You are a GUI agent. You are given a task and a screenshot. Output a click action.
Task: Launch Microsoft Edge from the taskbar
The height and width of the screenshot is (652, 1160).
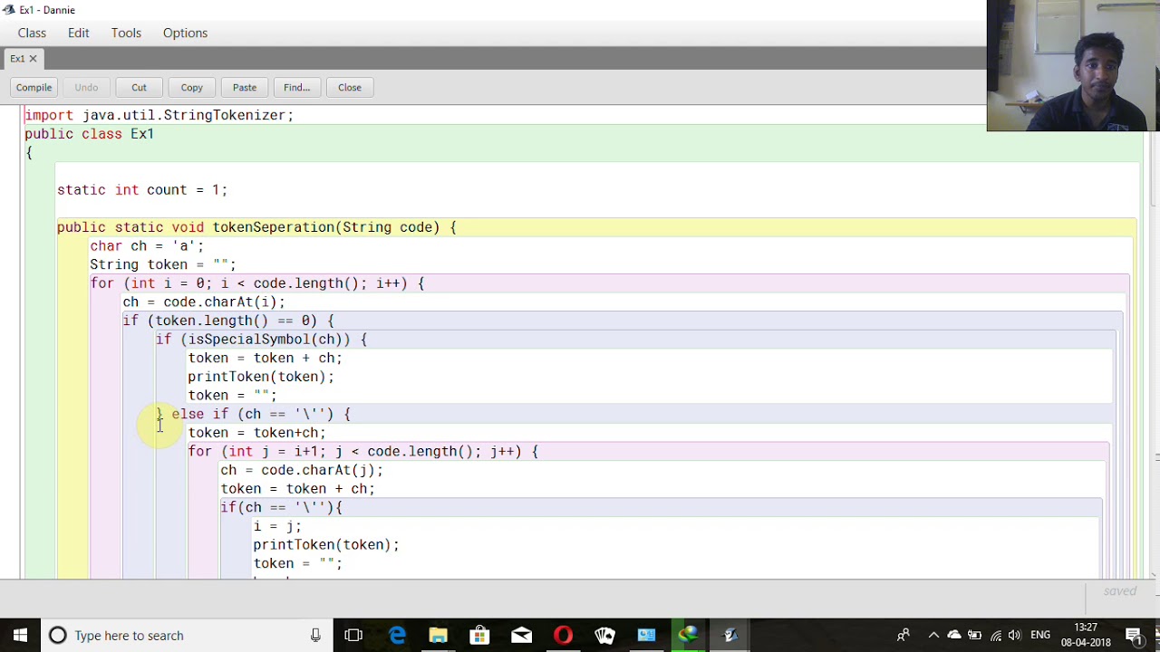[x=397, y=635]
